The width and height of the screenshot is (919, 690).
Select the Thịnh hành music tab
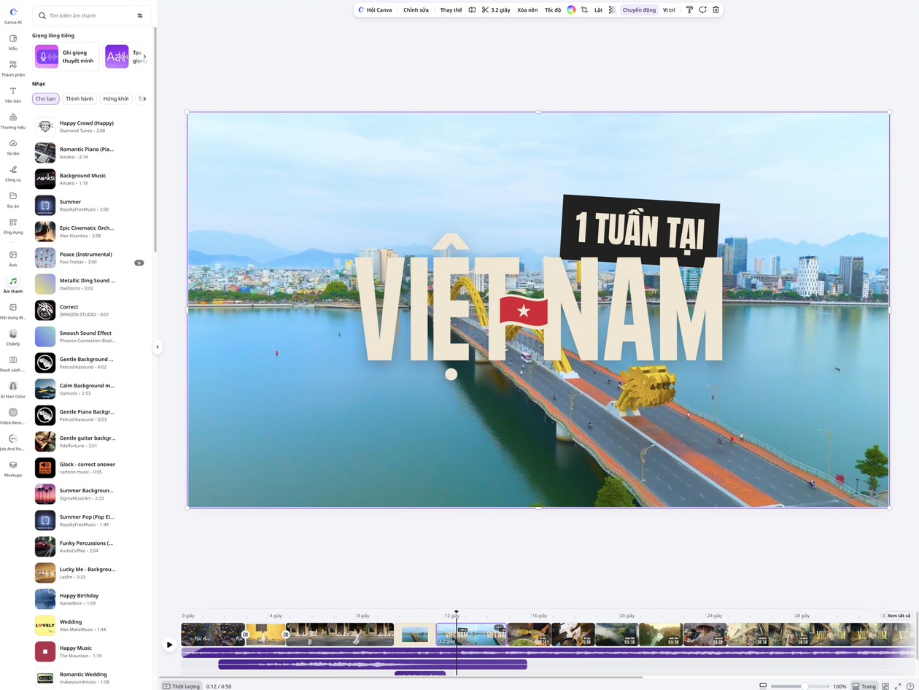(x=80, y=98)
